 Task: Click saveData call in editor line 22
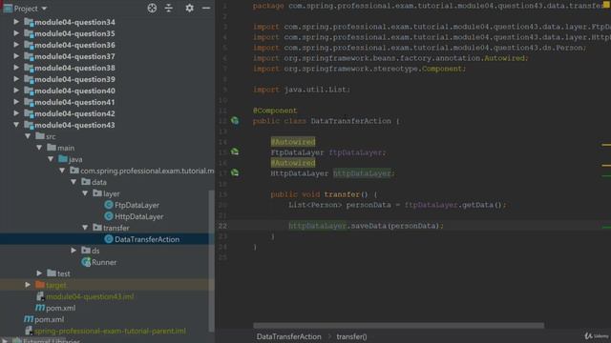click(x=369, y=226)
